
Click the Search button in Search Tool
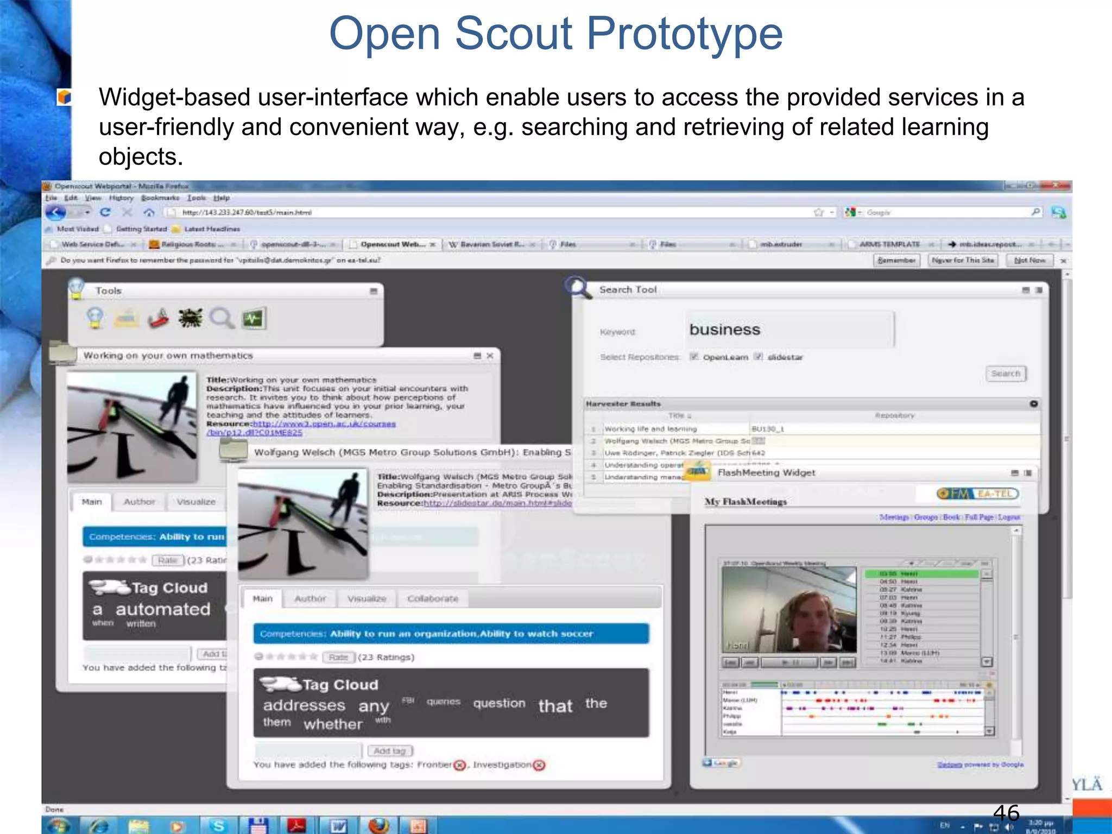(1006, 374)
